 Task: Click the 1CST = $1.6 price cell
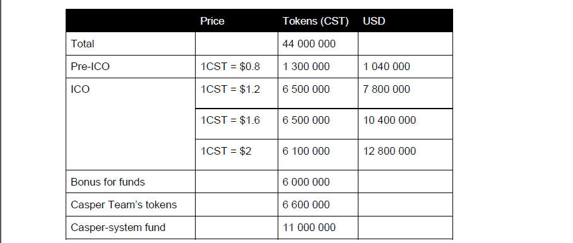tap(230, 120)
